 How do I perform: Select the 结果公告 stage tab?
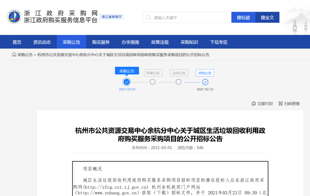click(x=153, y=73)
